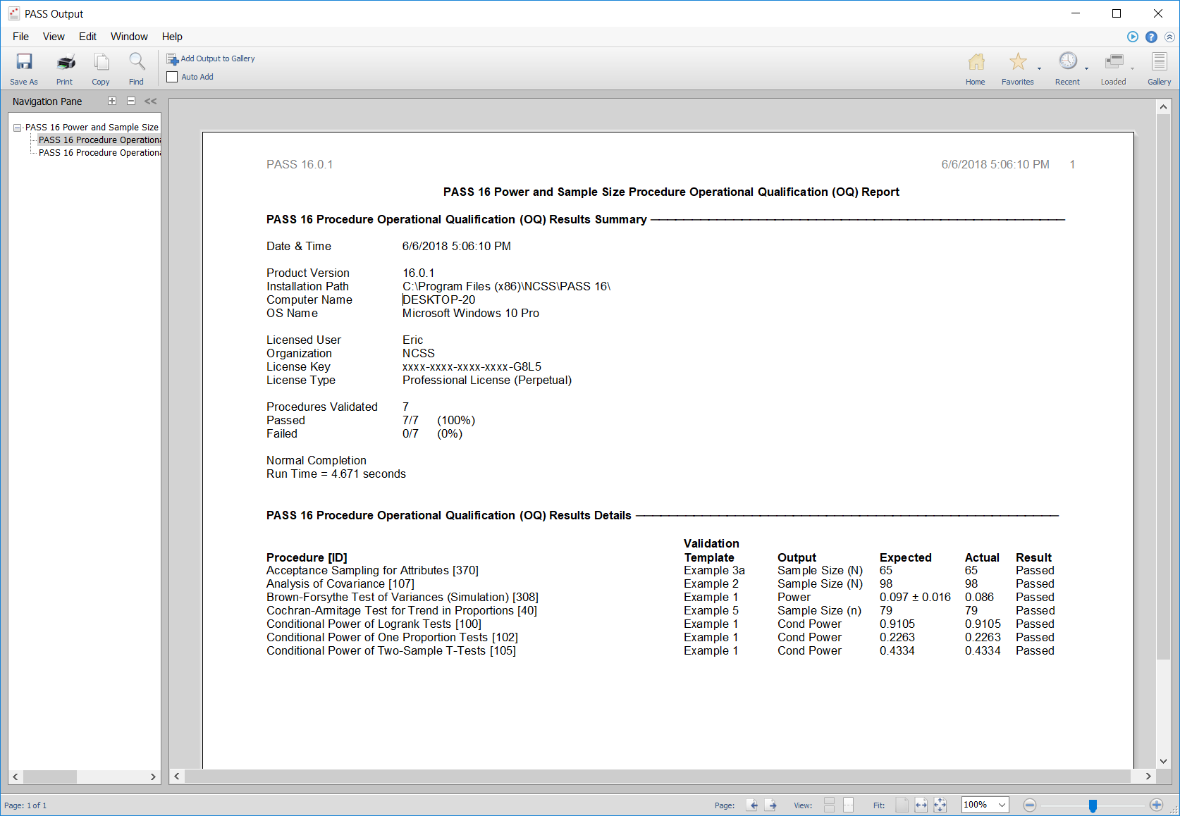Expand the Recent dropdown arrow
This screenshot has width=1180, height=816.
pos(1086,69)
